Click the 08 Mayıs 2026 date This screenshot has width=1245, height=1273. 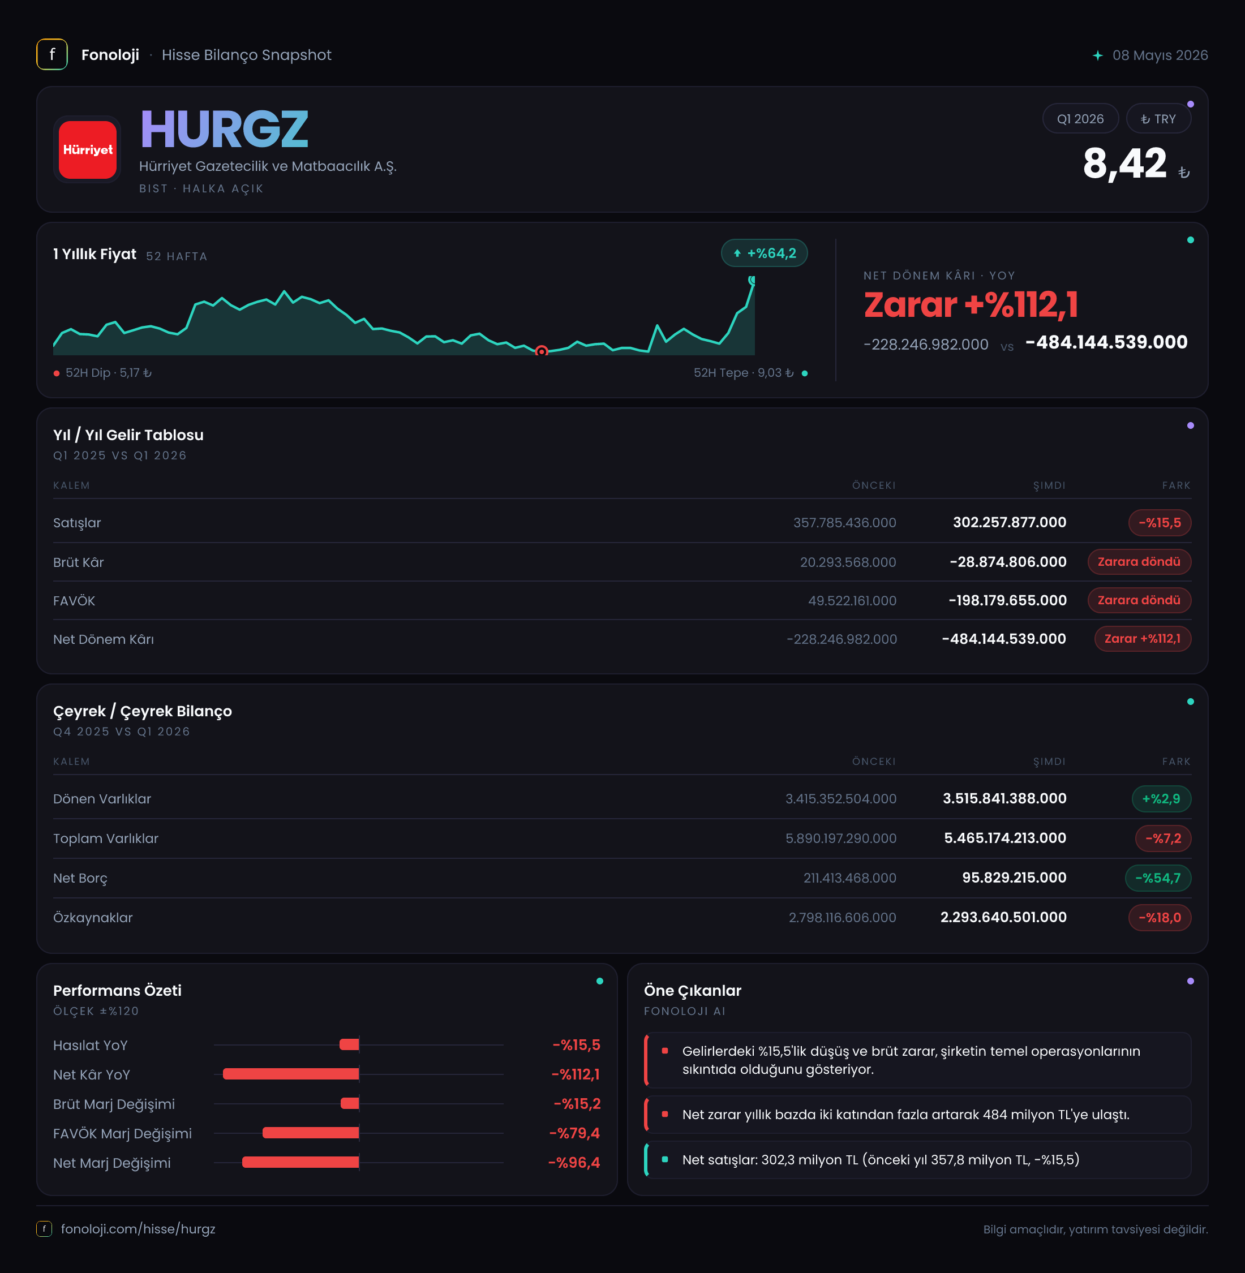tap(1160, 55)
